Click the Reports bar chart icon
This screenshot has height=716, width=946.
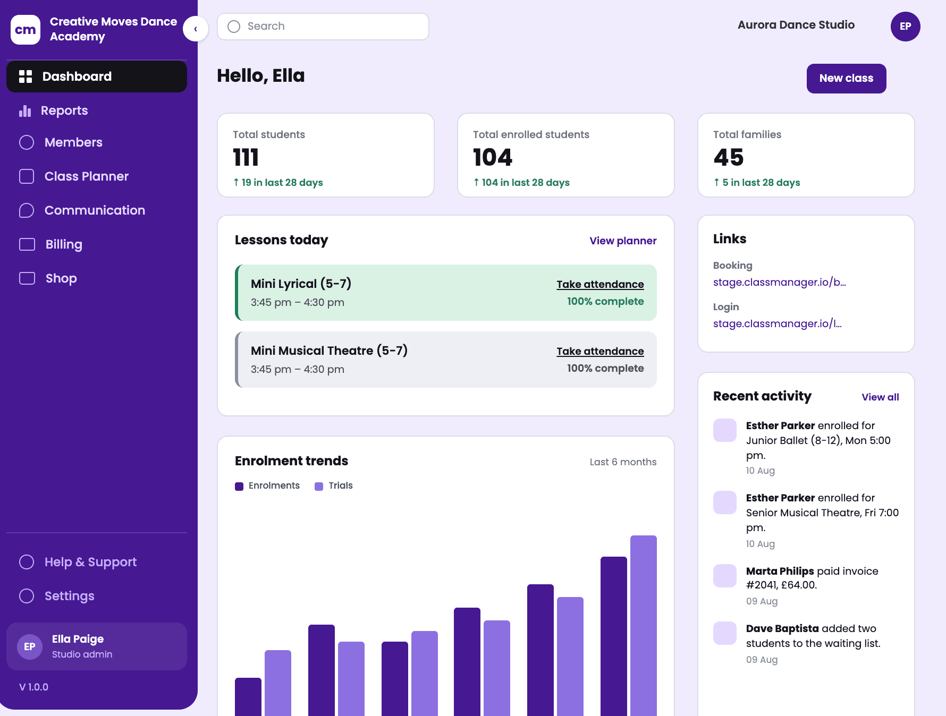click(25, 110)
